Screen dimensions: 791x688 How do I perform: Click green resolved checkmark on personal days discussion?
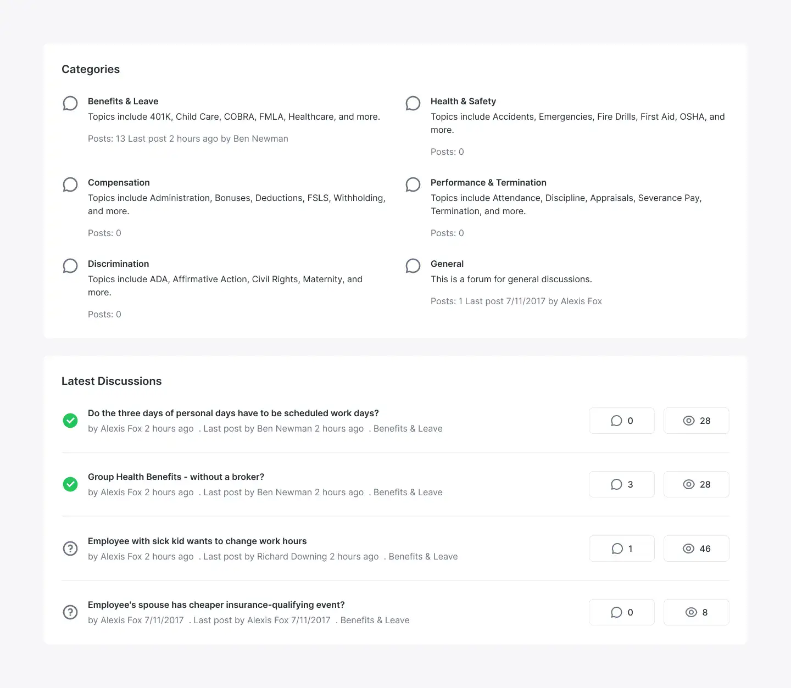pos(70,421)
